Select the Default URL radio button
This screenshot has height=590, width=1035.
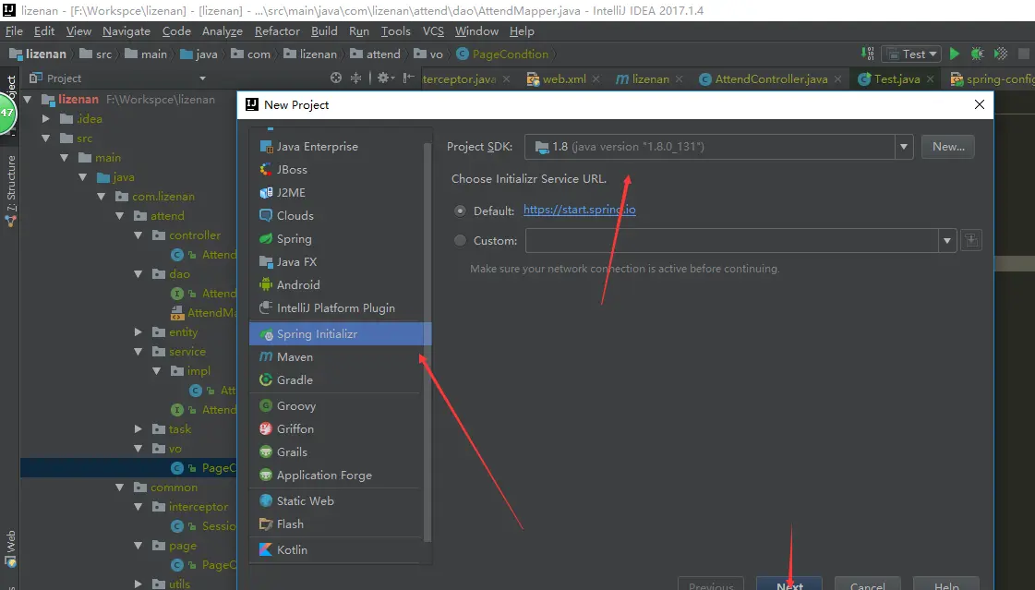(460, 211)
